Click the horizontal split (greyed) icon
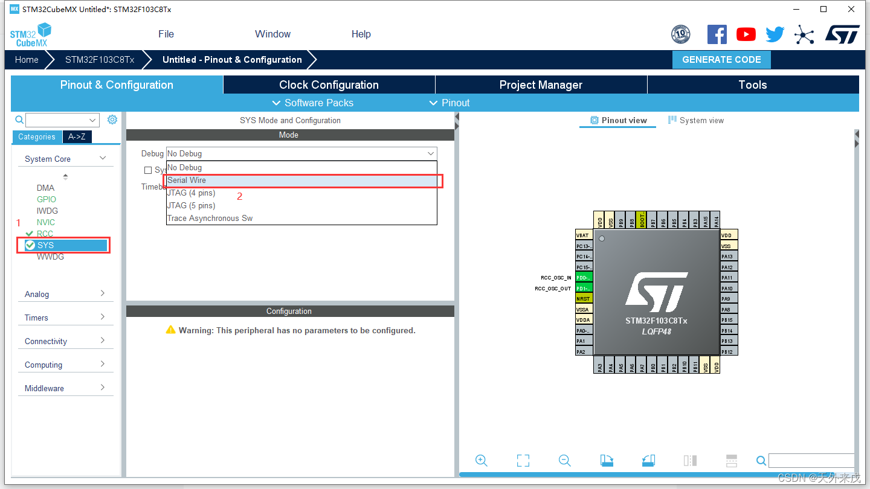The width and height of the screenshot is (870, 489). point(732,461)
